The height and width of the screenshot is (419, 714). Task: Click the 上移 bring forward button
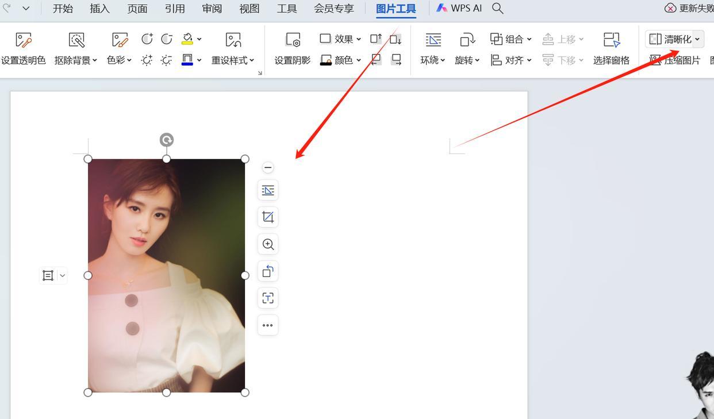coord(563,39)
